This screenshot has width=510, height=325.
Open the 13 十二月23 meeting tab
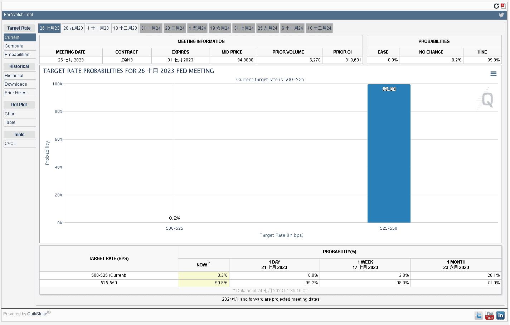(125, 28)
